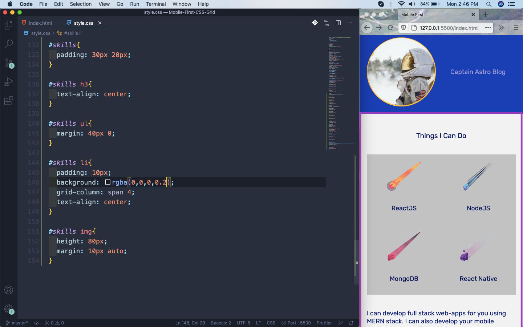The image size is (523, 327).
Task: Click the URL field showing 127.0.0.1:5500/index.html
Action: 449,28
